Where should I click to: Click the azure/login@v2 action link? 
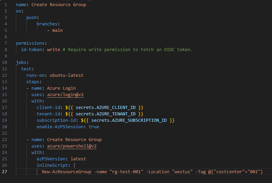tap(65, 95)
